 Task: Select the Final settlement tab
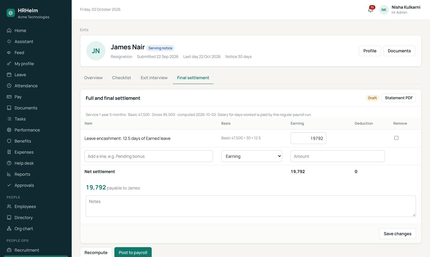pos(193,78)
